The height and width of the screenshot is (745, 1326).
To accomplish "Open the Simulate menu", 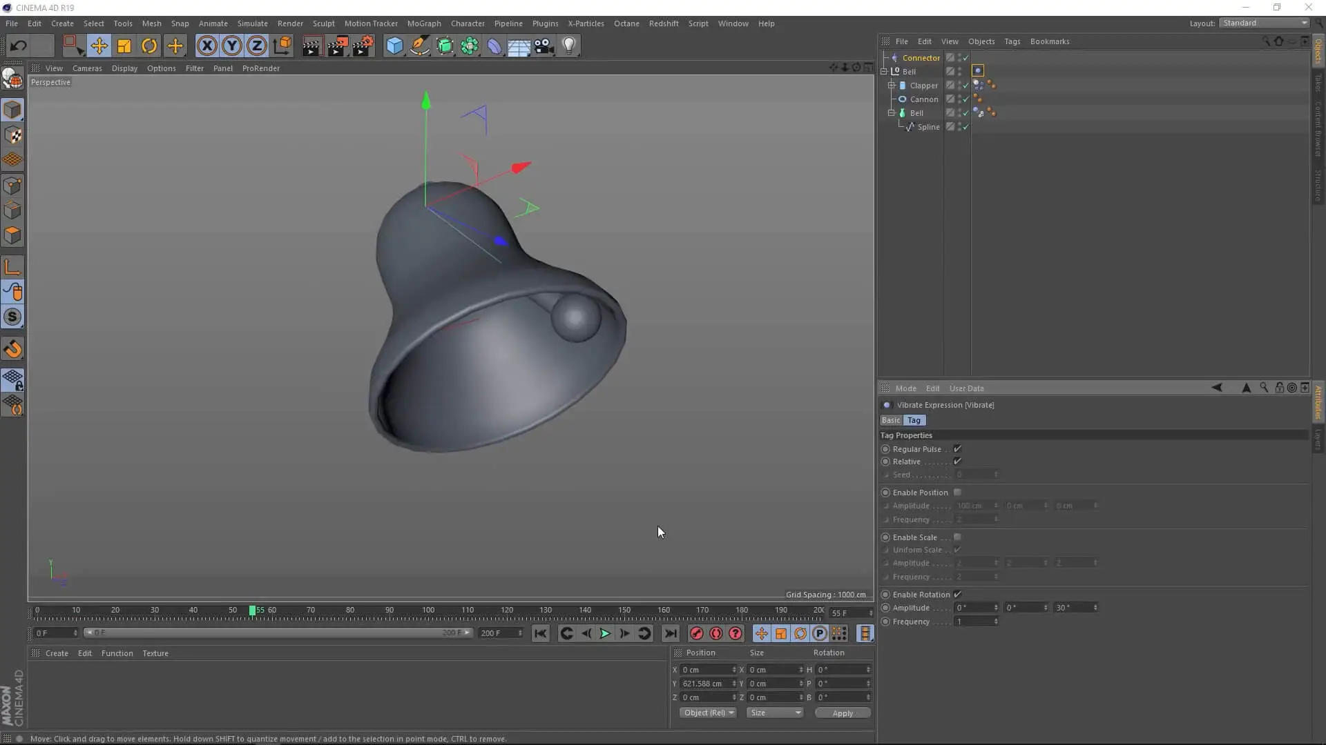I will pos(252,23).
